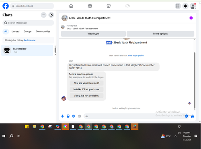201x149 pixels.
Task: Click Leah's chat header avatar
Action: [64, 18]
